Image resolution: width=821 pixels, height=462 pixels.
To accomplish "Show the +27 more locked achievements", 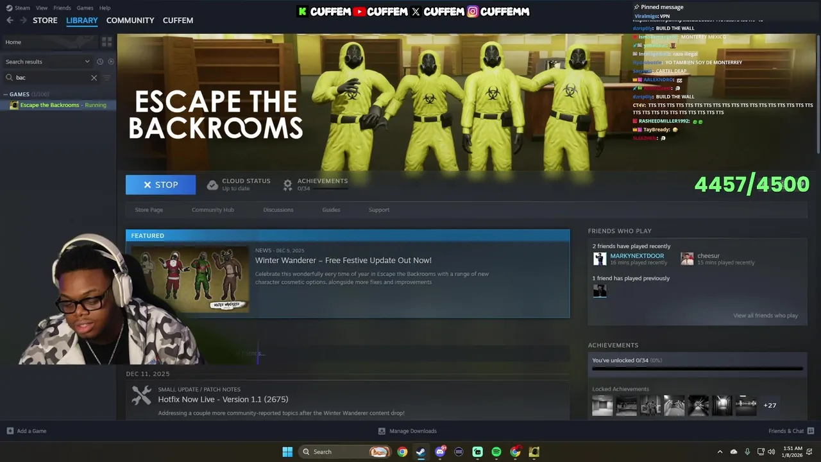I will (x=770, y=406).
